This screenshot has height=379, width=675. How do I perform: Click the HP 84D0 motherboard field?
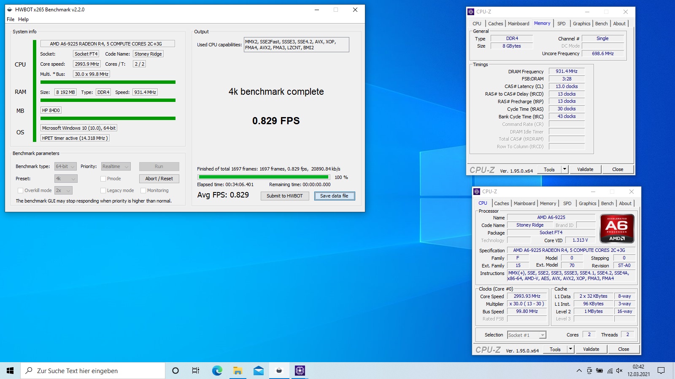tap(51, 110)
